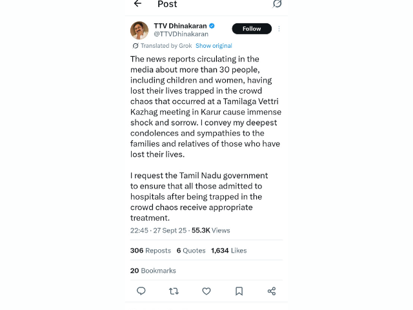Click the 20 Bookmarks count
This screenshot has height=310, width=413.
coord(153,271)
